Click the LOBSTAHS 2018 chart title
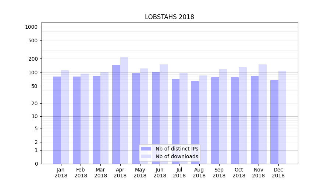The width and height of the screenshot is (331, 184). point(169,17)
